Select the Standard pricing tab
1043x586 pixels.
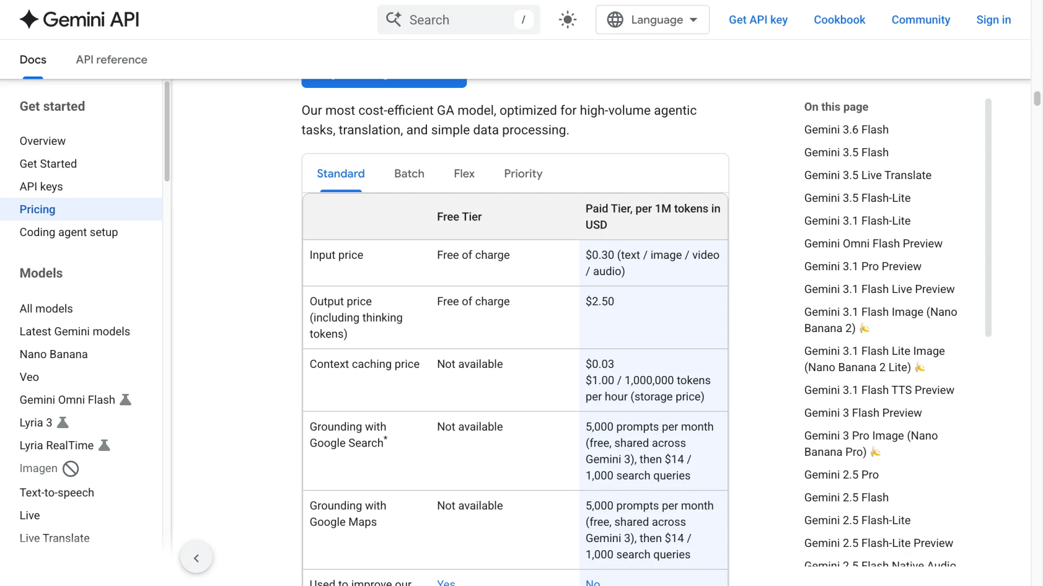pos(341,174)
